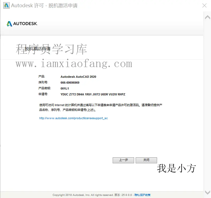Click the Autodesk title bar app icon
The image size is (211, 198).
point(6,5)
